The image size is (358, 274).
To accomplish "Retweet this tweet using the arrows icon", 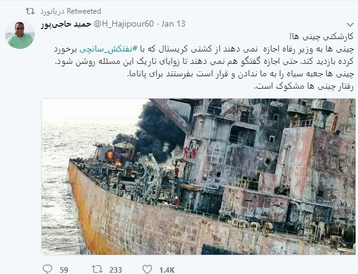I will pos(97,269).
